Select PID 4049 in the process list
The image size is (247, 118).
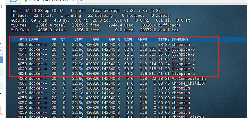(22, 69)
